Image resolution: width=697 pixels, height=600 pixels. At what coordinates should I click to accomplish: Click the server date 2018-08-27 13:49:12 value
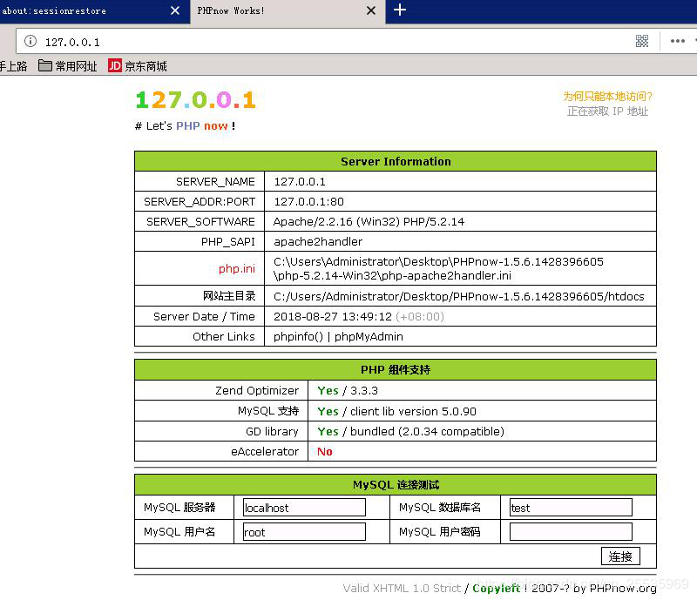(333, 316)
